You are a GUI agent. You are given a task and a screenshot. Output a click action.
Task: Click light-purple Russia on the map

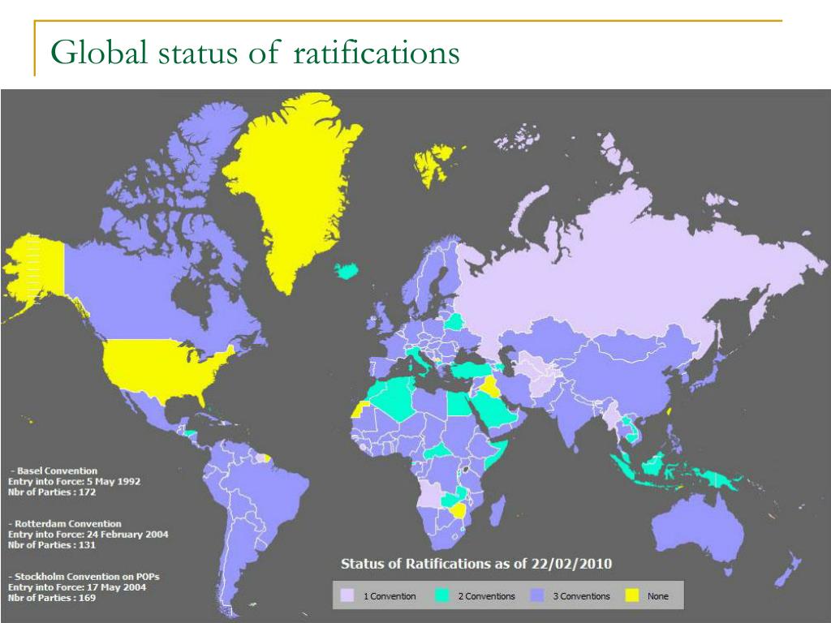point(609,270)
